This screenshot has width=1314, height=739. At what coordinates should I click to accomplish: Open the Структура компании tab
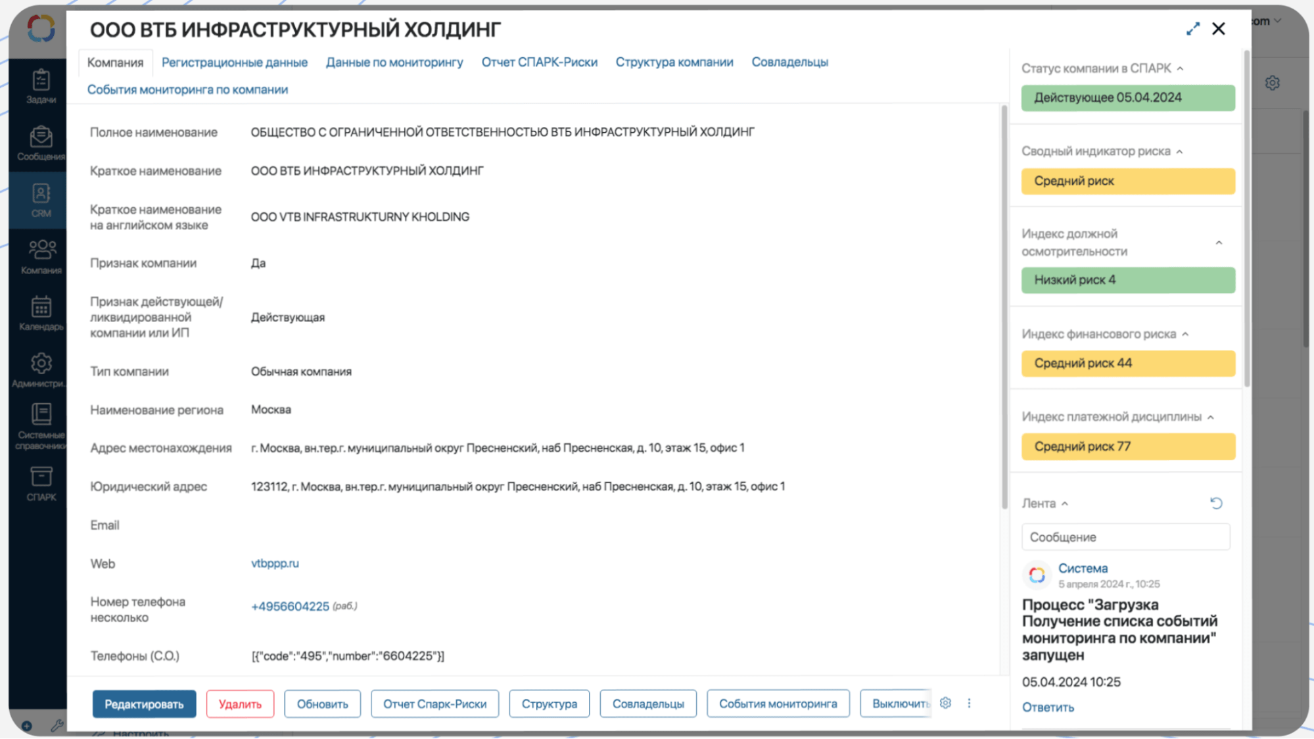tap(674, 62)
